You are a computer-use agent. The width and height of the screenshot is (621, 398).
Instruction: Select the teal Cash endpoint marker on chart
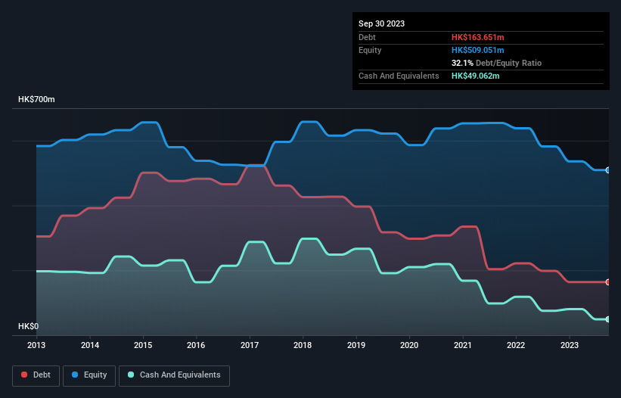(x=608, y=319)
